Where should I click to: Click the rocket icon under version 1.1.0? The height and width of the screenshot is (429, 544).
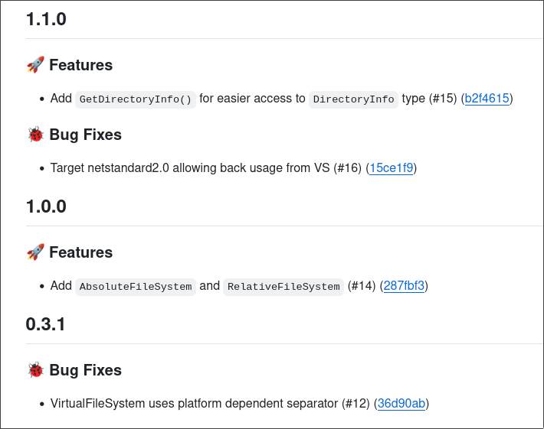click(x=35, y=65)
